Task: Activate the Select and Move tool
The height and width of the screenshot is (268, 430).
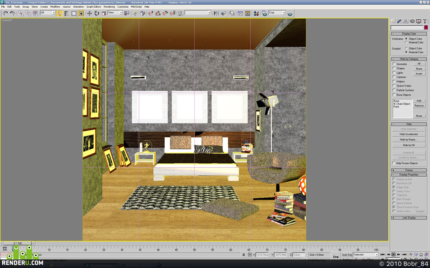Action: pos(89,13)
